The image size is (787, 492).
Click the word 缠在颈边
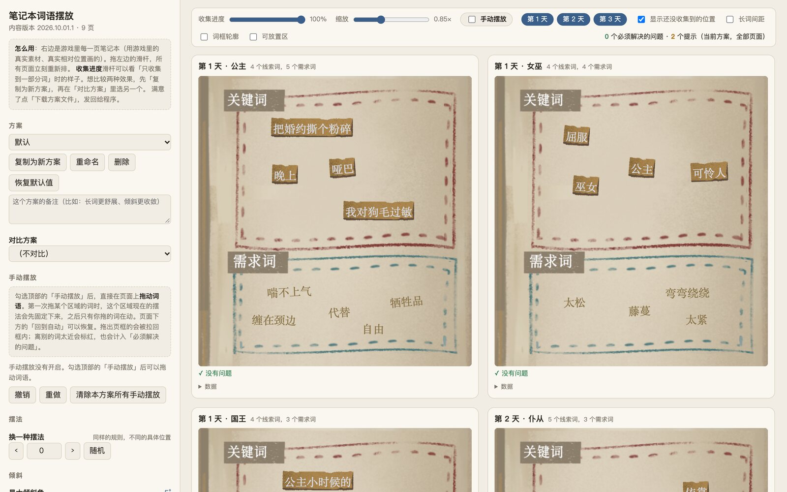point(274,320)
